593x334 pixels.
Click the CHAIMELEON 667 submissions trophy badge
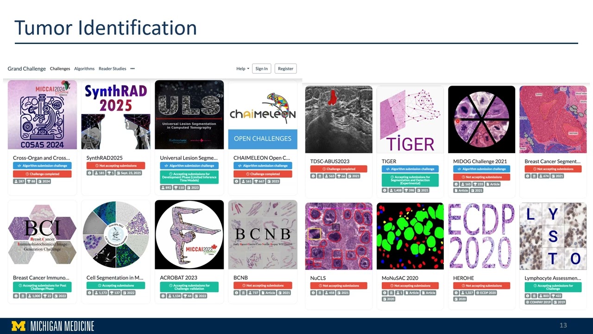260,181
